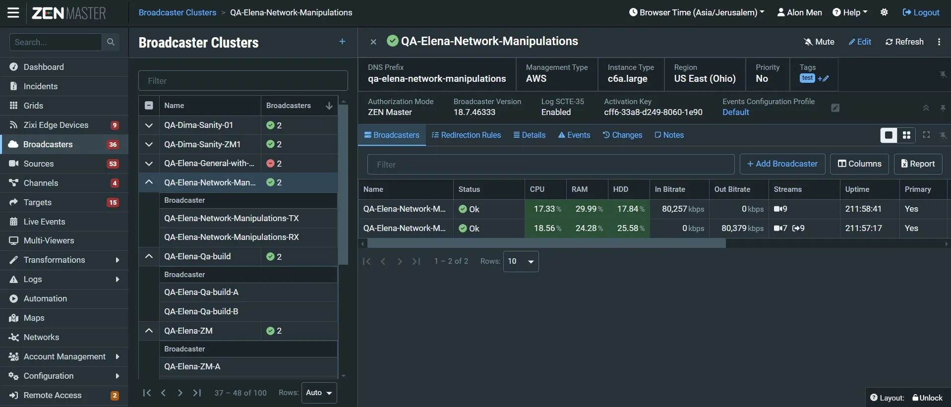The width and height of the screenshot is (951, 407).
Task: Toggle the select-all checkbox in clusters table
Action: point(149,106)
